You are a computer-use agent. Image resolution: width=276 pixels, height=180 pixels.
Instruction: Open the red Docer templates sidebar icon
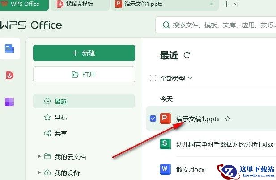tap(10, 75)
